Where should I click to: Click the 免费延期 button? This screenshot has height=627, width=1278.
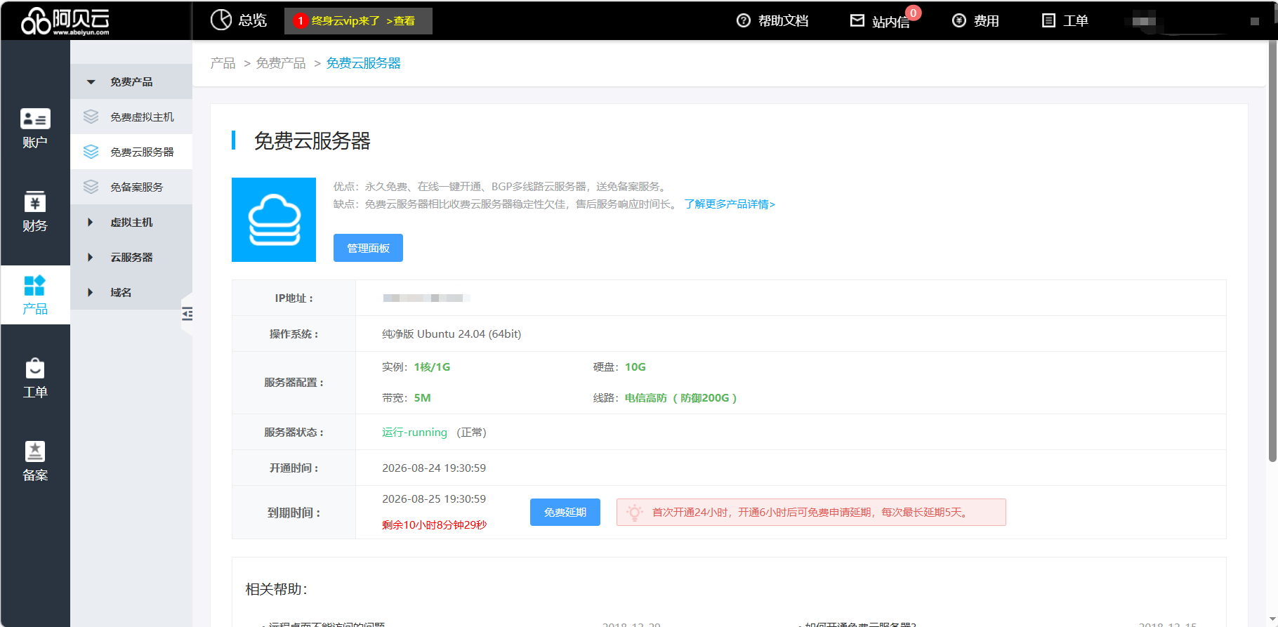565,513
